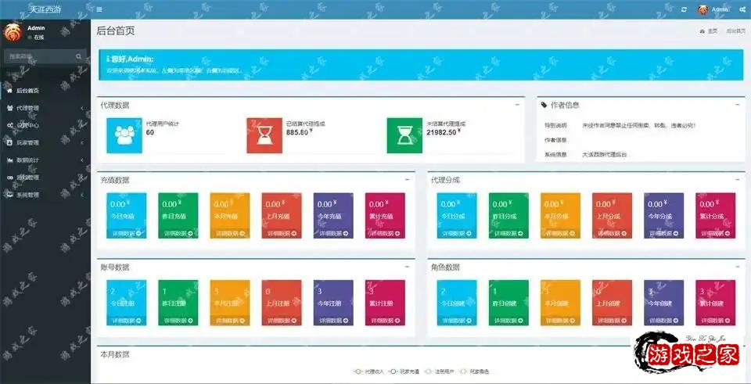Open the settings gears icon at top right

coord(739,9)
